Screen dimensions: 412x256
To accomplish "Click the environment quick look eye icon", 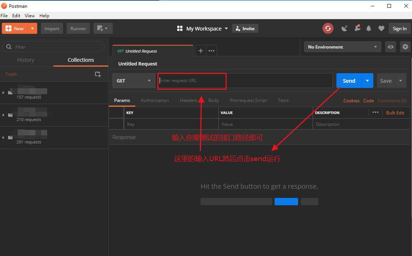I will [391, 47].
